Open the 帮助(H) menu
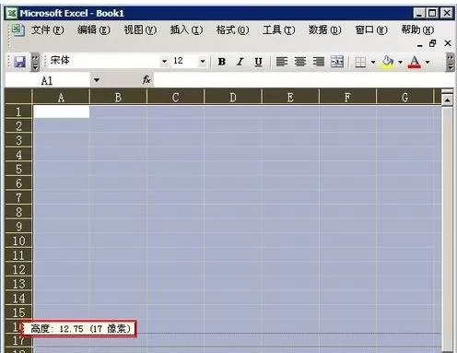The image size is (457, 353). click(417, 30)
